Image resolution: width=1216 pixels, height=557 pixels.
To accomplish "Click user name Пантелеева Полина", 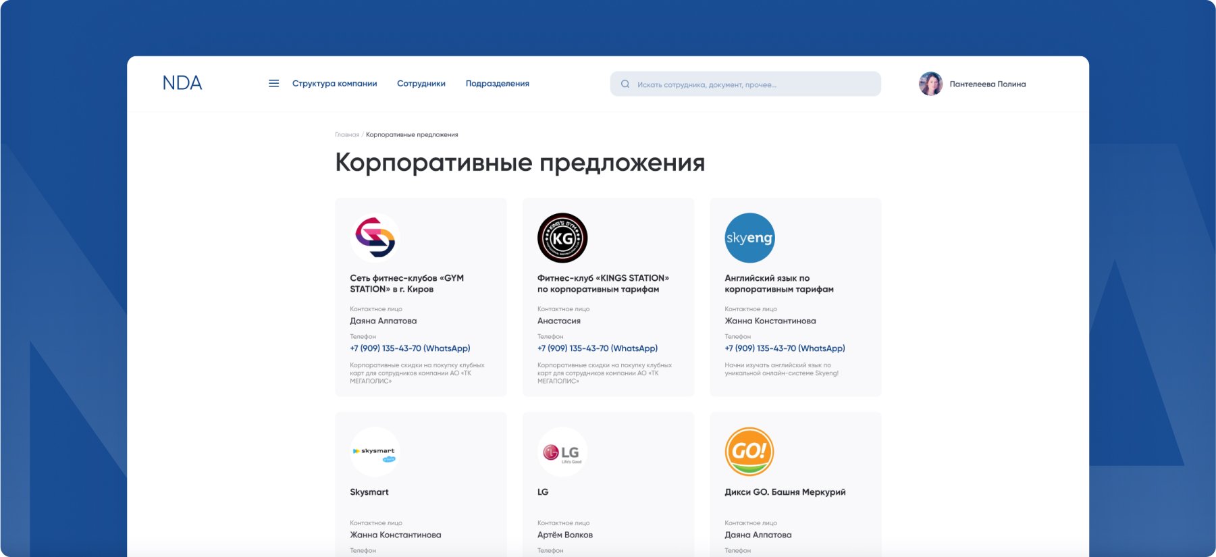I will (988, 84).
